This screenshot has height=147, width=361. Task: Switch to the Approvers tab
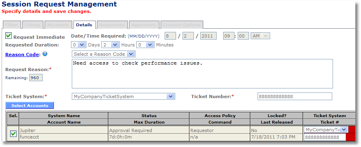144,25
